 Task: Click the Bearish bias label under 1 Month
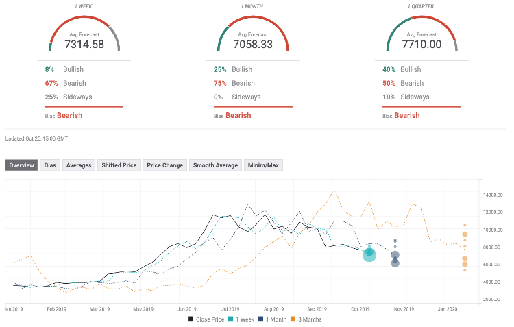click(x=238, y=115)
